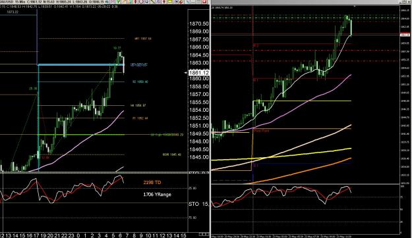Screen dimensions: 412x238
Task: Click the 1873.22 label at top left
Action: point(13,12)
